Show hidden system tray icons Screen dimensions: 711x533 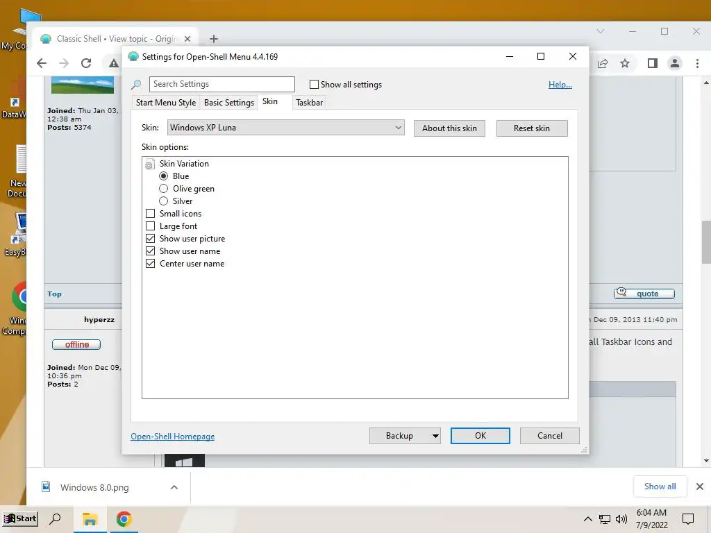click(587, 519)
